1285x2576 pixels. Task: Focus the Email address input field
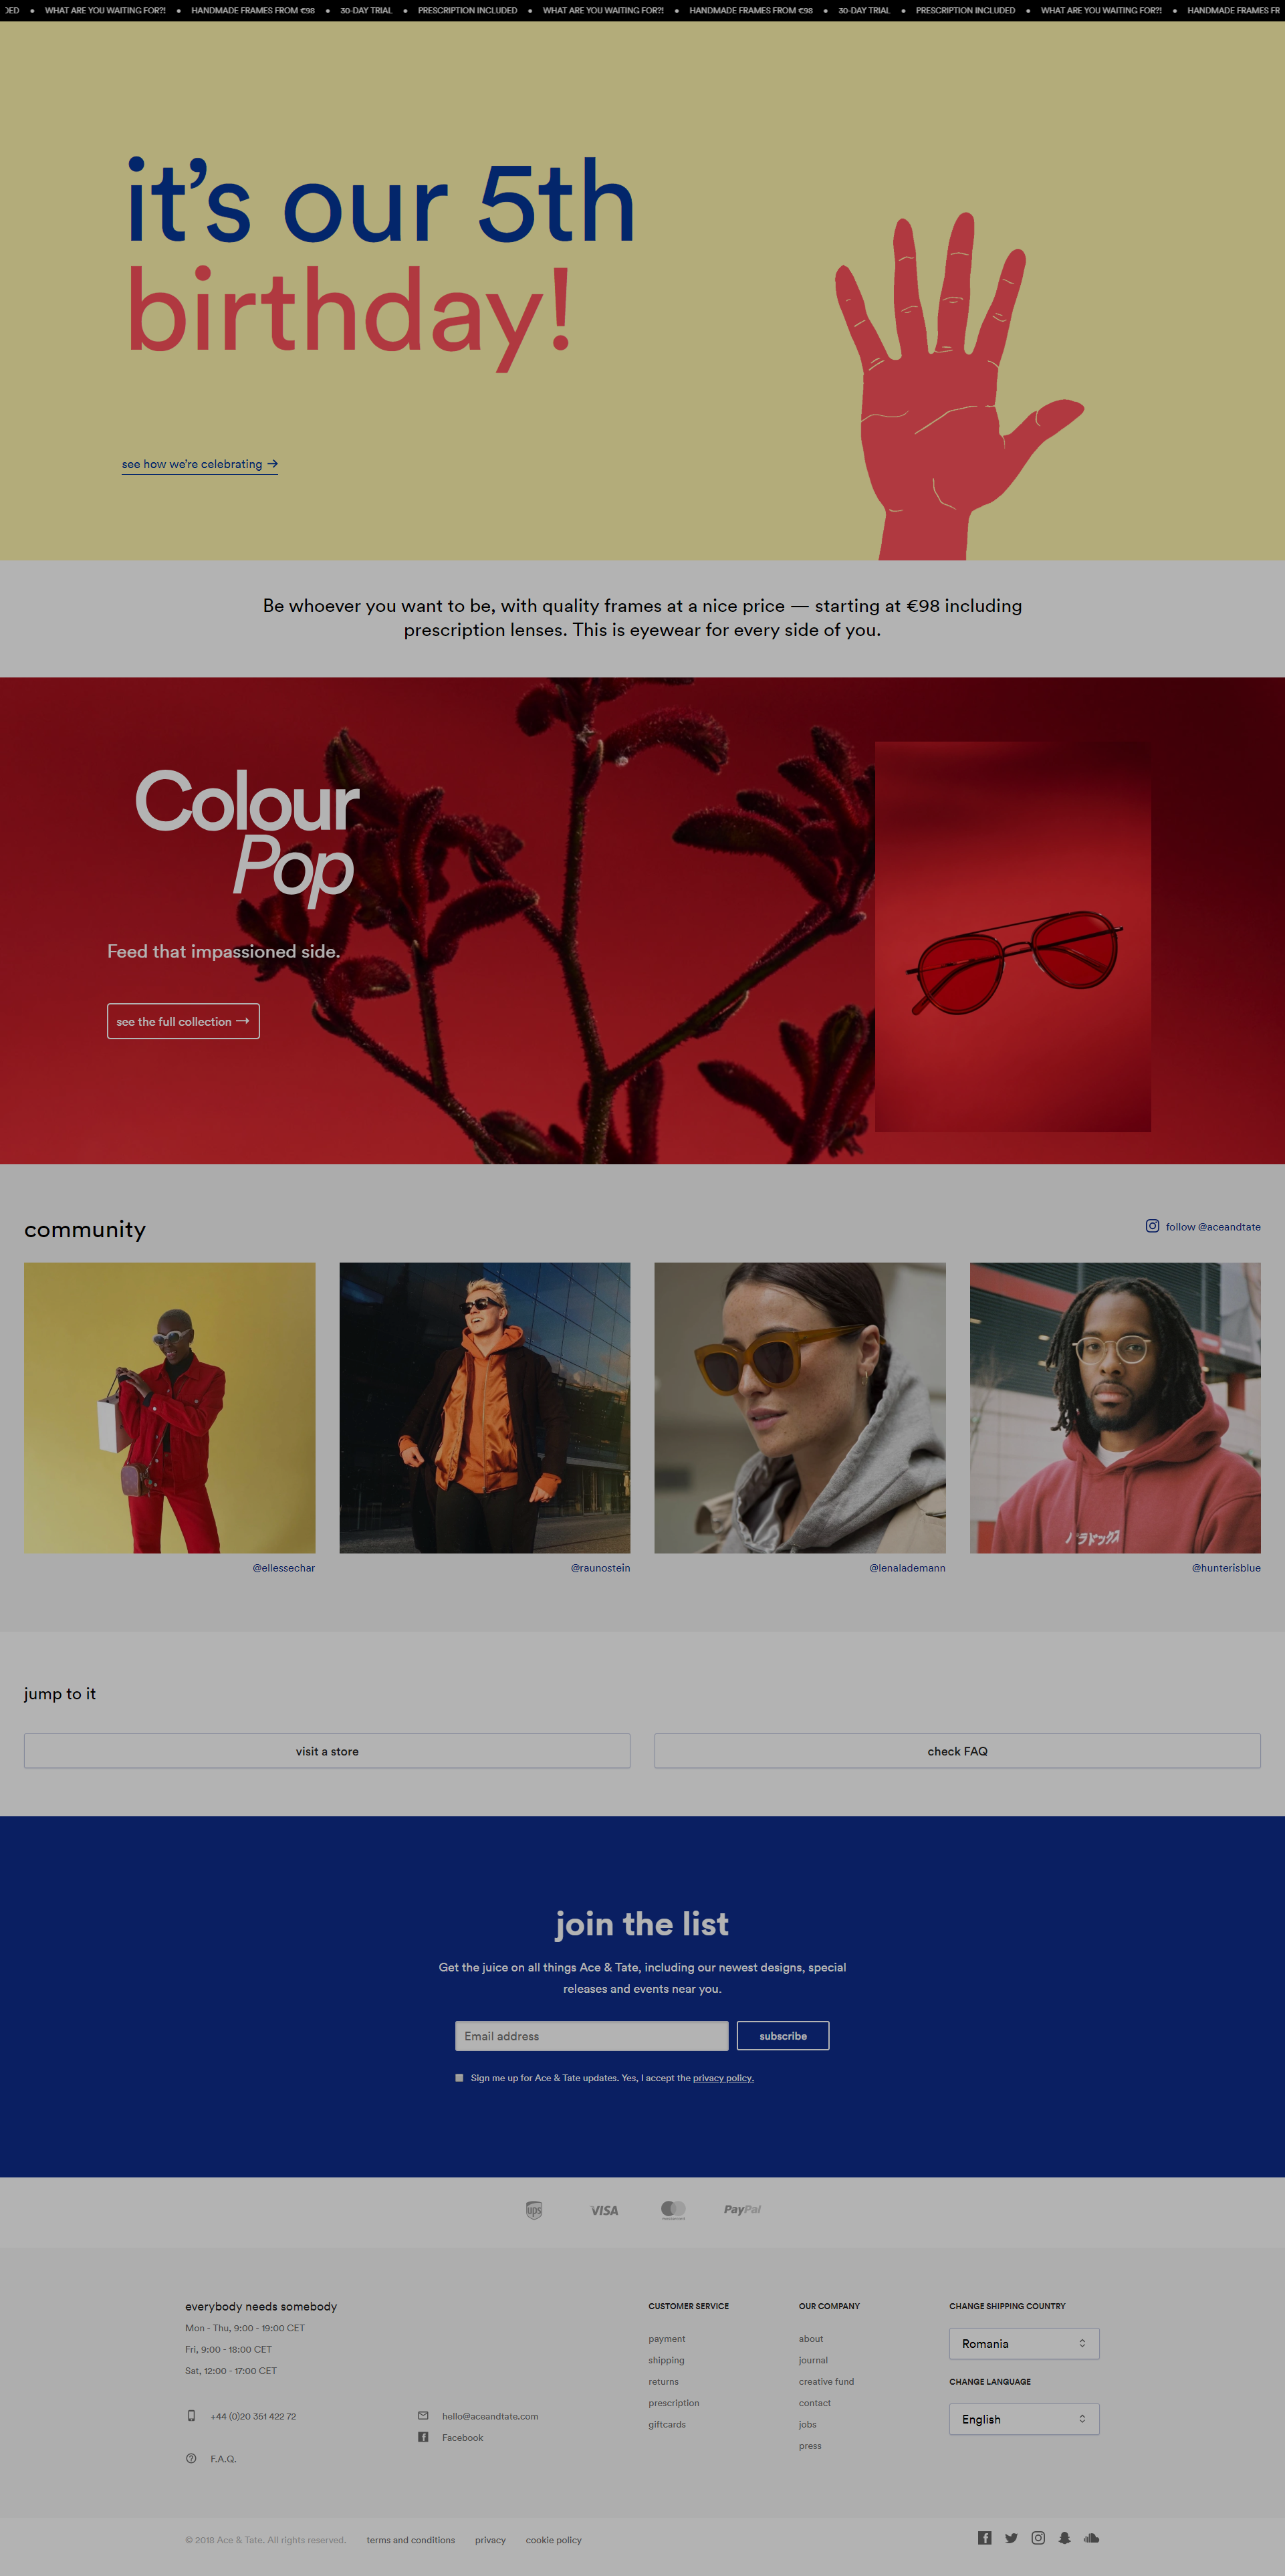point(591,2035)
